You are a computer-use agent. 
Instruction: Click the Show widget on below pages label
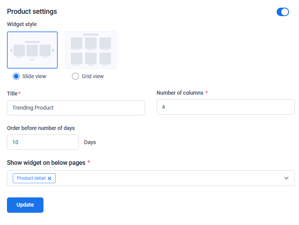[x=46, y=163]
